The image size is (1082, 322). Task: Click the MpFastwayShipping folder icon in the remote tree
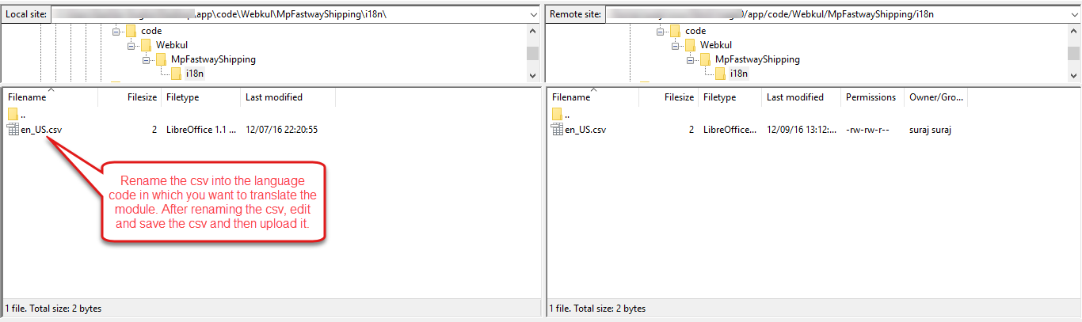705,59
